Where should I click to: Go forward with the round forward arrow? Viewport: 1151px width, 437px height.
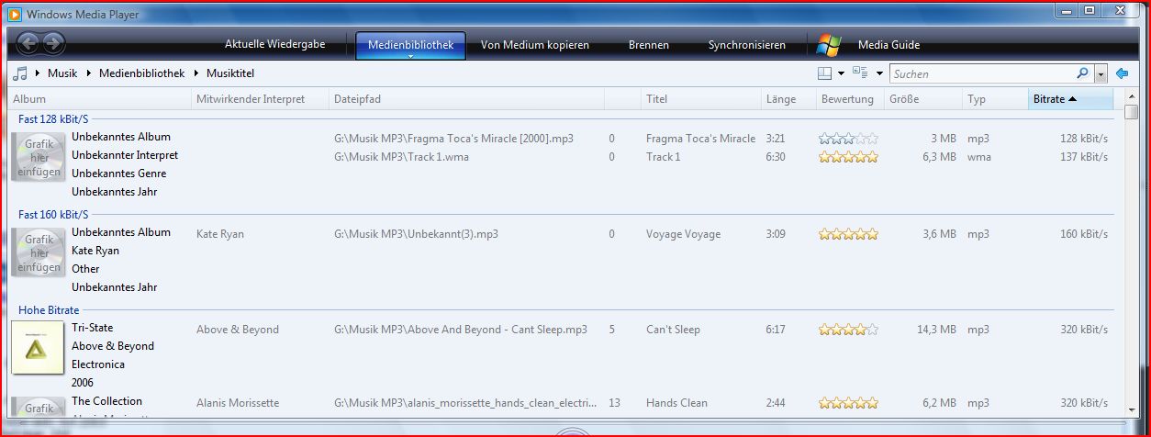pos(53,42)
